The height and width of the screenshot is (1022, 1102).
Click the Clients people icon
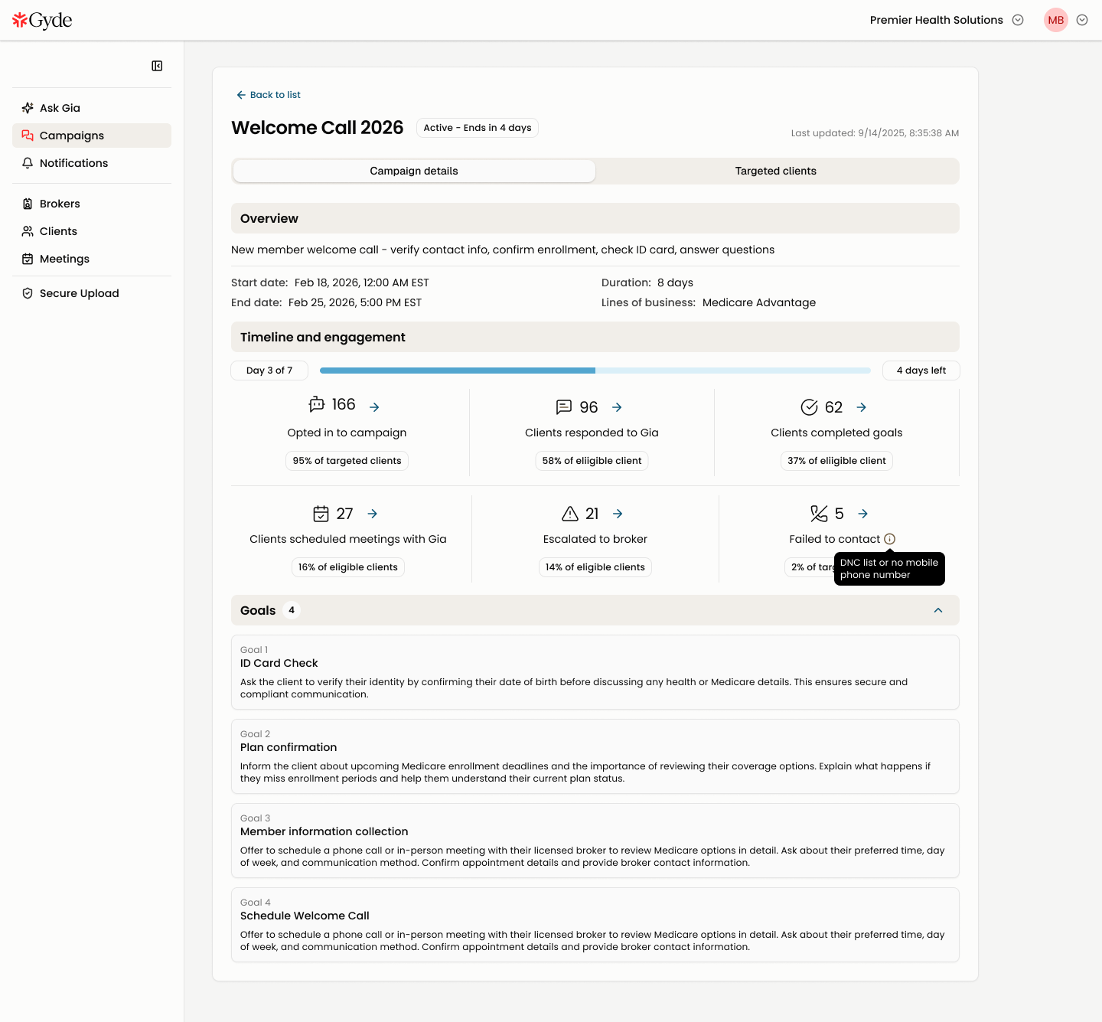28,231
